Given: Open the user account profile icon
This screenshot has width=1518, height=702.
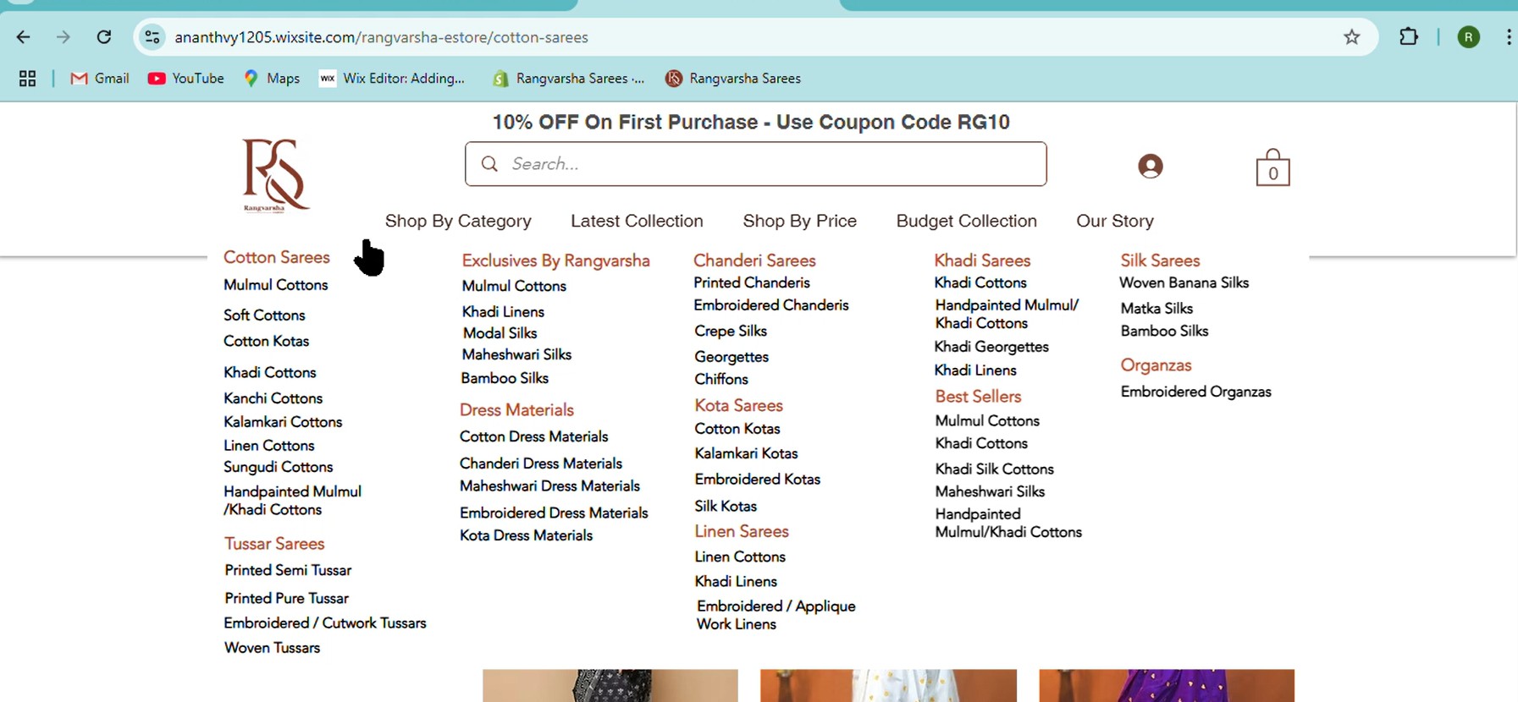Looking at the screenshot, I should click(x=1150, y=166).
